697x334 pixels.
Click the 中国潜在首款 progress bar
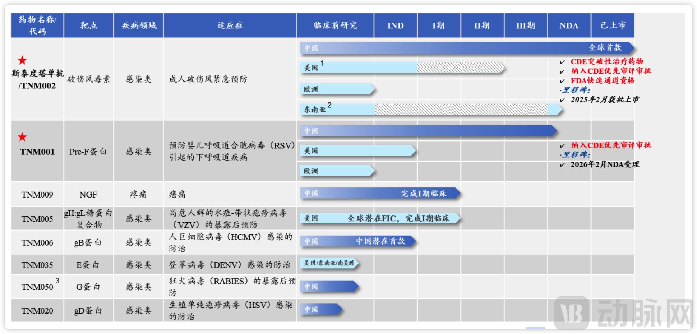tap(358, 241)
